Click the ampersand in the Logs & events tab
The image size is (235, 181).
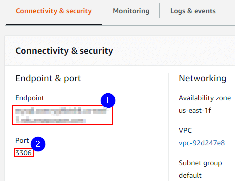click(190, 11)
